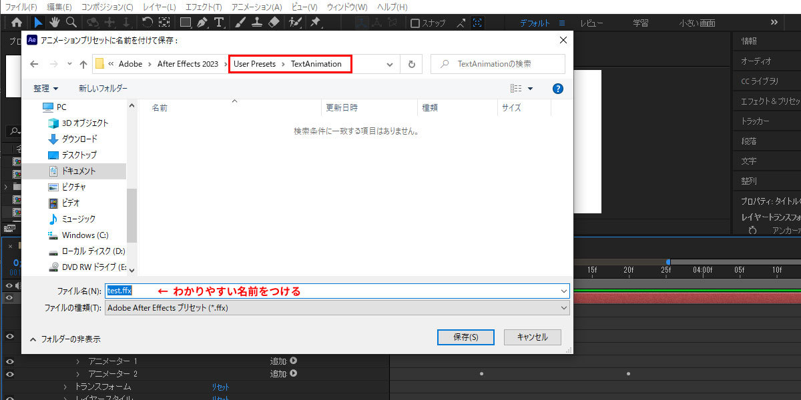Select ドキュメント in the navigation tree

click(x=79, y=171)
